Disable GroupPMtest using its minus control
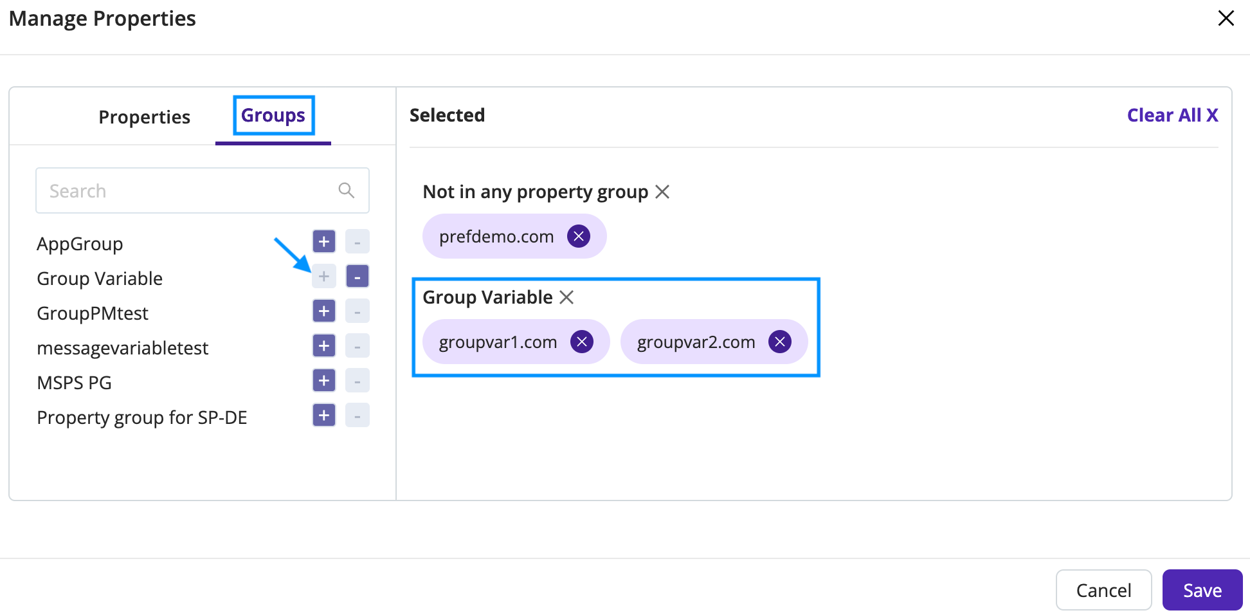 358,311
